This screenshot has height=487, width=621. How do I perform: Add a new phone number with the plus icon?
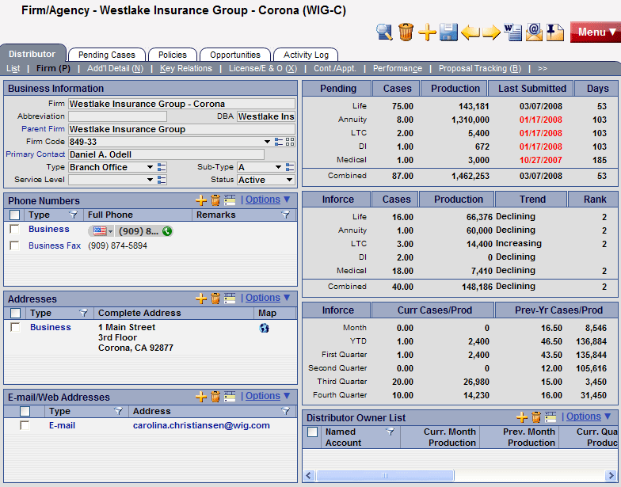[x=201, y=200]
